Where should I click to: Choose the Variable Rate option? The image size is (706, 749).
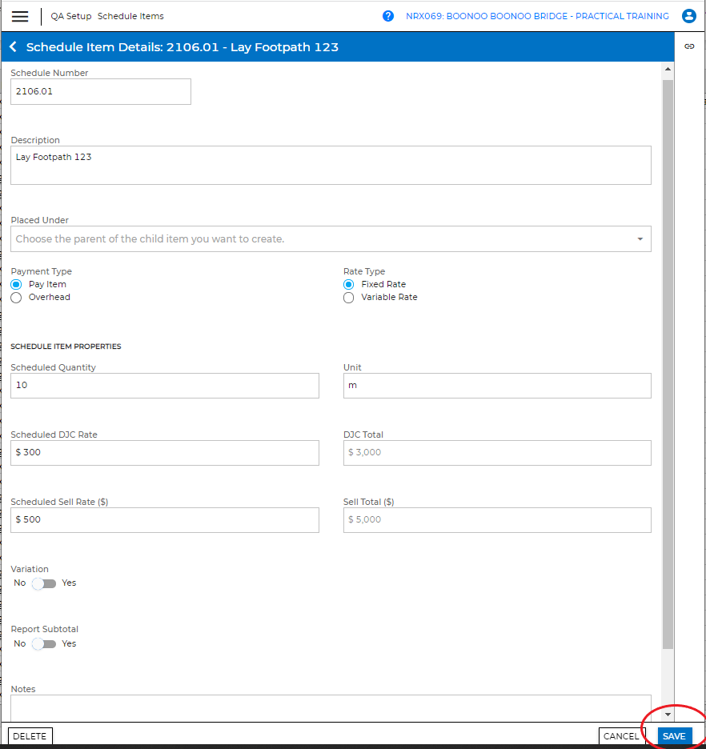pyautogui.click(x=349, y=298)
